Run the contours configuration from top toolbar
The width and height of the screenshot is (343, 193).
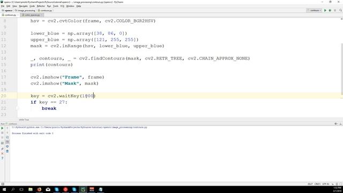325,10
